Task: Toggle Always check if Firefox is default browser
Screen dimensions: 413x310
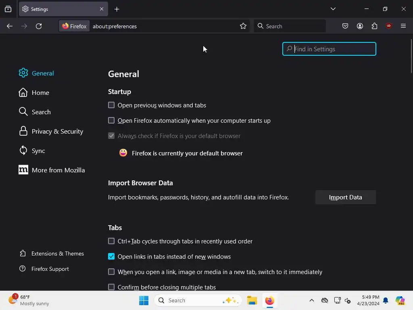Action: tap(111, 136)
